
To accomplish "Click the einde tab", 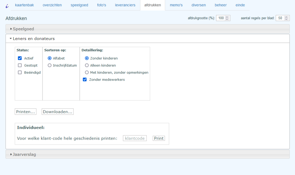I will [x=240, y=5].
